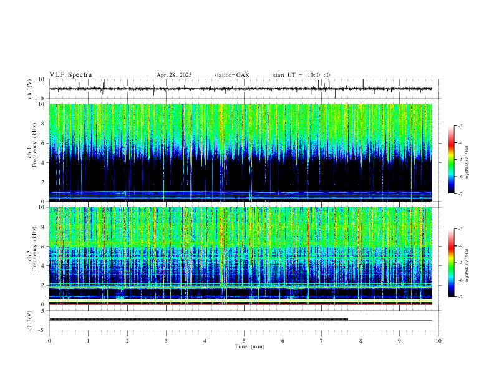Viewport: 494px width, 382px height.
Task: Click the ch.2 "Frequency (kHz)" axis label
Action: pos(34,248)
